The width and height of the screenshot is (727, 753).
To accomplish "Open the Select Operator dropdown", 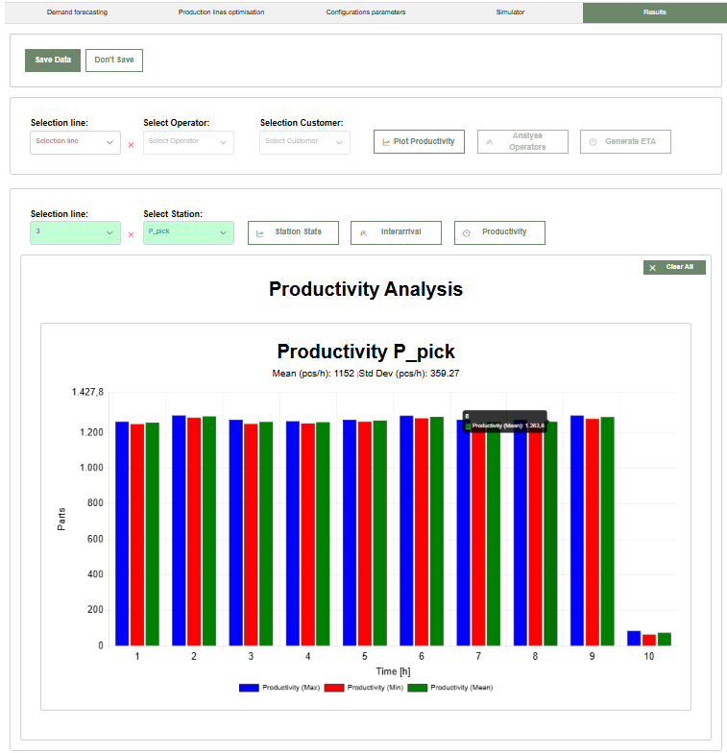I will click(x=188, y=142).
